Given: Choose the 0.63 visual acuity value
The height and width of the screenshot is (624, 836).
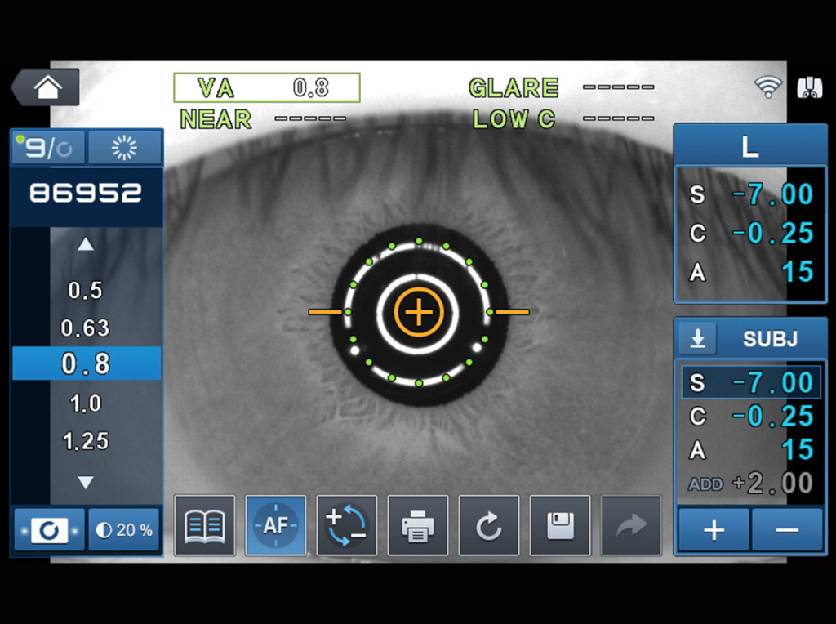Looking at the screenshot, I should tap(86, 328).
